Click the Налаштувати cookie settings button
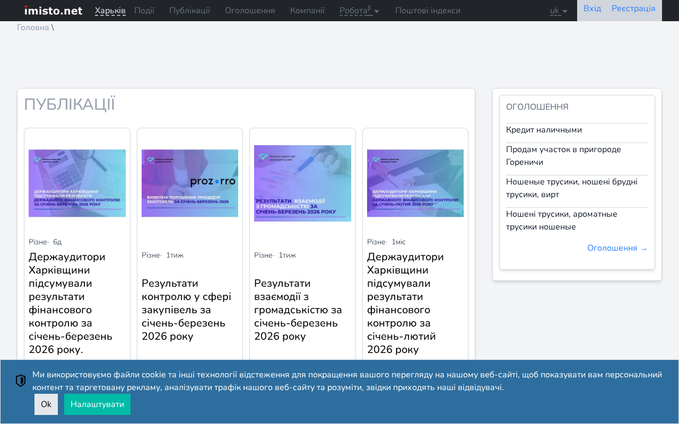The height and width of the screenshot is (424, 679). [x=97, y=404]
